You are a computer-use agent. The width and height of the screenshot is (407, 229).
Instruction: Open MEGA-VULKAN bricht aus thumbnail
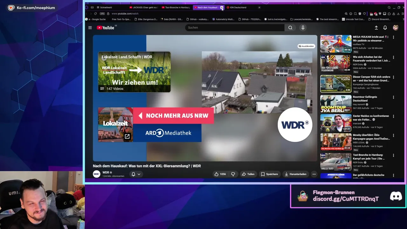point(336,44)
